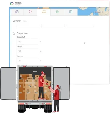This screenshot has width=110, height=113.
Task: Open the settings gear tab
Action: (x=57, y=12)
